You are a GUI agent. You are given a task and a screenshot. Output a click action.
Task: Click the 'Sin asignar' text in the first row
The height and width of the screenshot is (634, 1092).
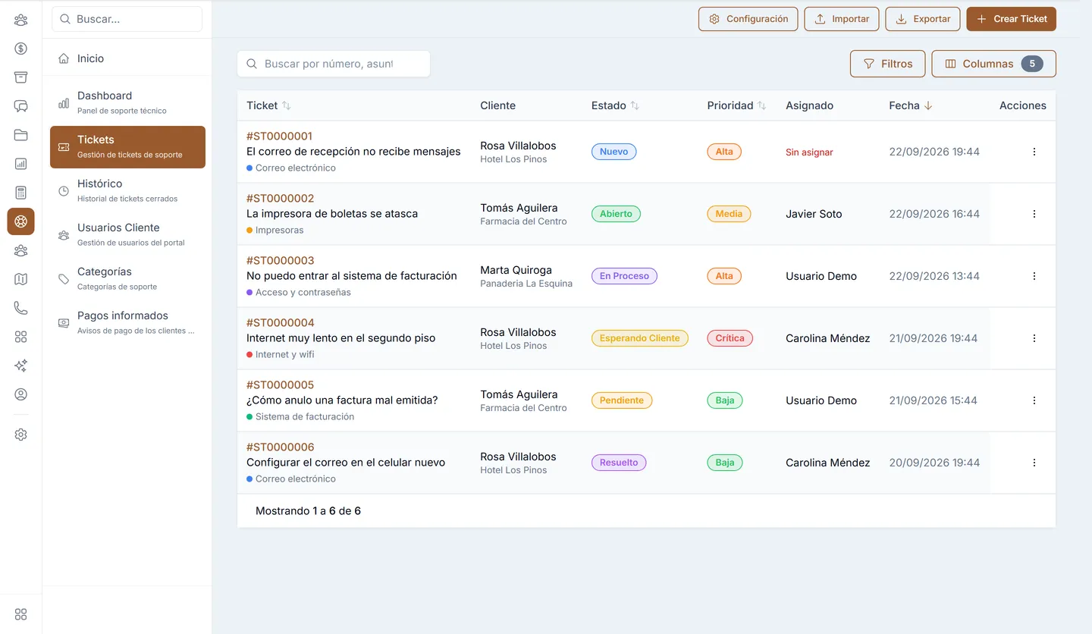click(809, 152)
